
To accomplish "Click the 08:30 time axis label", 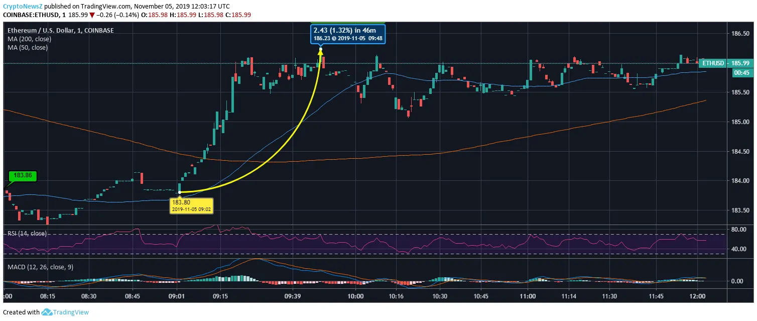I will coord(89,297).
